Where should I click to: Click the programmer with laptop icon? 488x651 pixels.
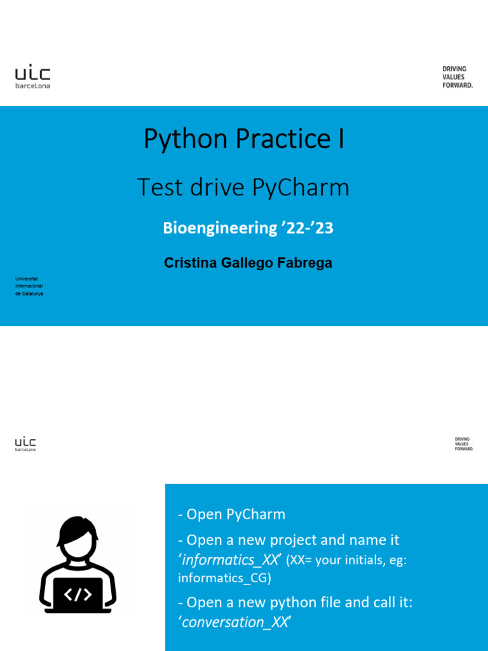click(78, 565)
